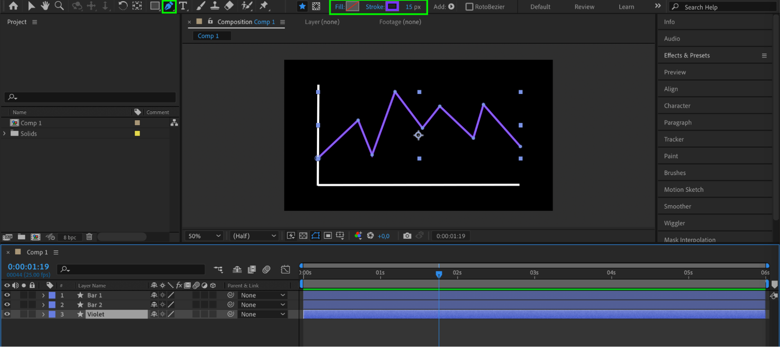Delete selected item with trash icon
This screenshot has width=780, height=347.
pos(89,237)
